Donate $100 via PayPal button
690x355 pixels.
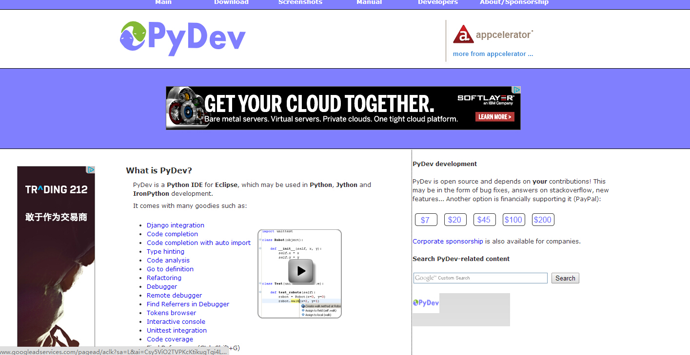click(514, 220)
